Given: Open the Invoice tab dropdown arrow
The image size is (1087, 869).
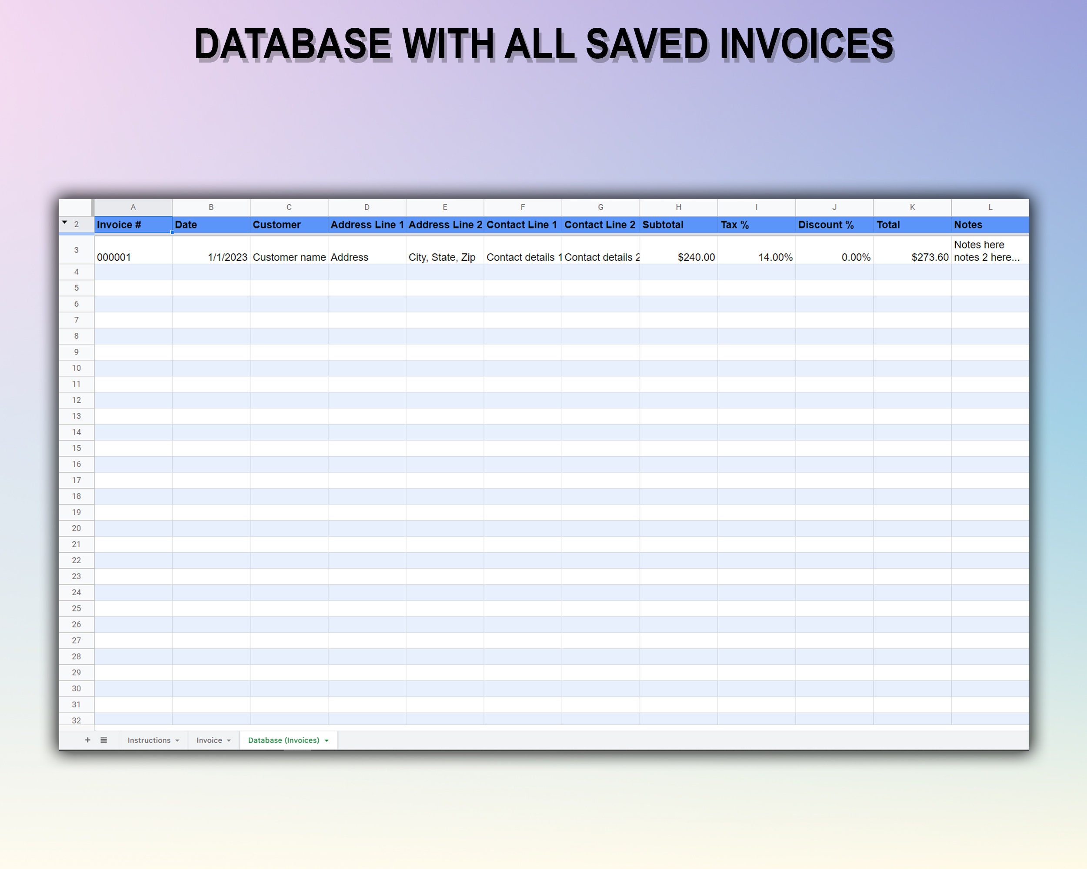Looking at the screenshot, I should (x=228, y=740).
